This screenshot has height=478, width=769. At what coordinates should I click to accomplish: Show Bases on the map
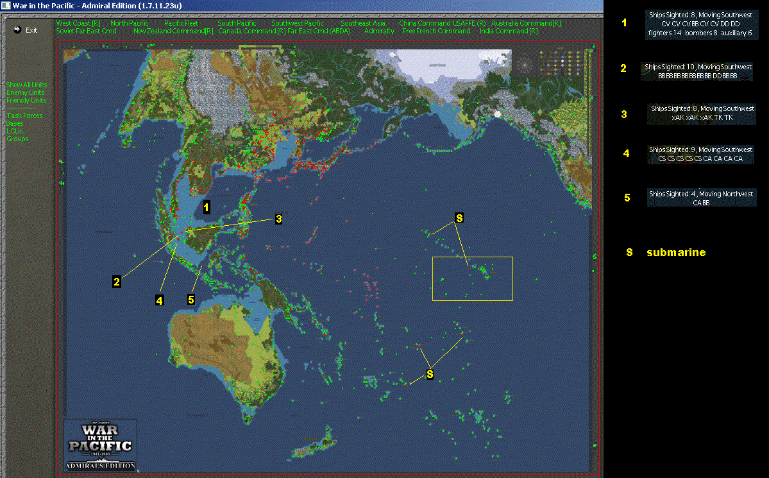15,124
